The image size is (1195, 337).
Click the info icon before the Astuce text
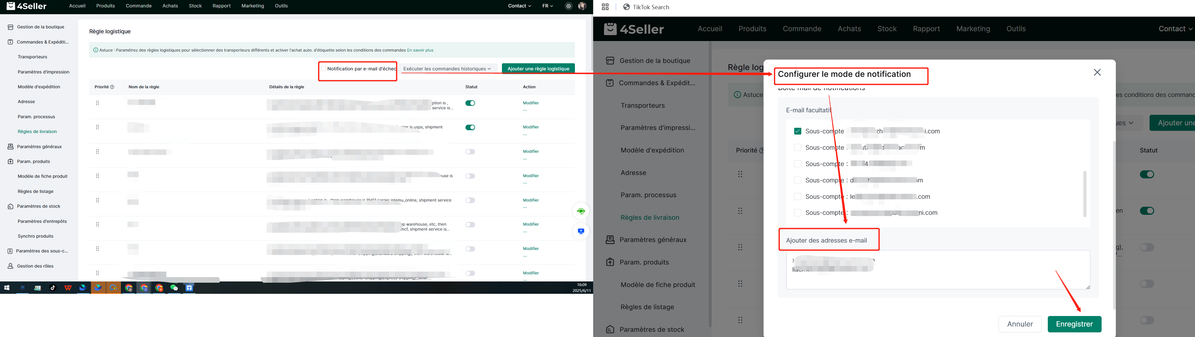[x=96, y=50]
